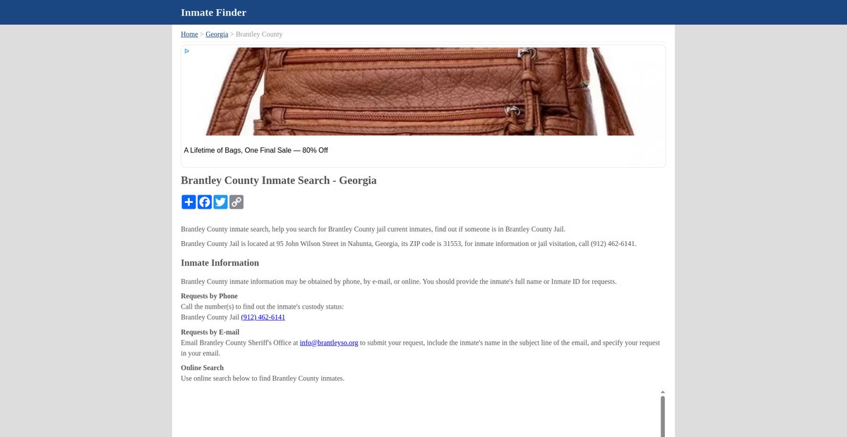The height and width of the screenshot is (437, 847).
Task: Copy the page link icon
Action: tap(236, 202)
